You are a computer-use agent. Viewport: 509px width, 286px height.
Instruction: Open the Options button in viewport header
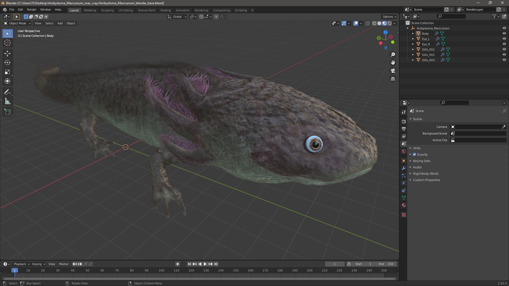click(389, 17)
